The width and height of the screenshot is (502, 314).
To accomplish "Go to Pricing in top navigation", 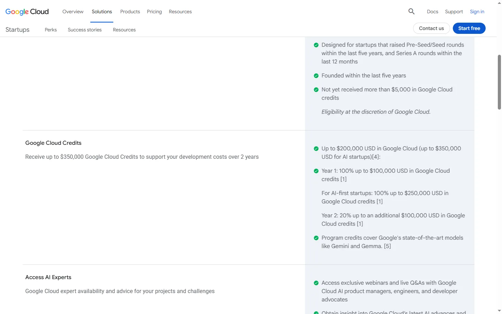I will [x=154, y=12].
